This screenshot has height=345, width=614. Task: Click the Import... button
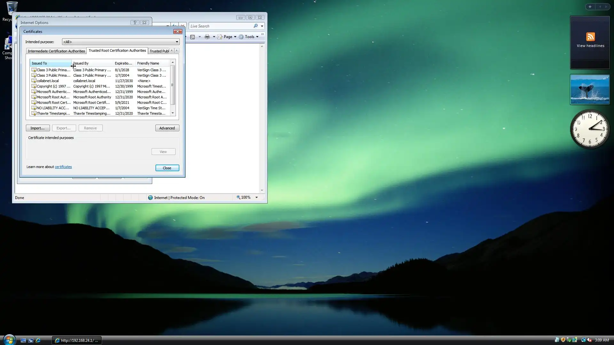(37, 128)
